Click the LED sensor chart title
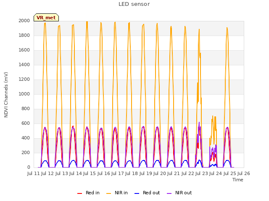The width and height of the screenshot is (269, 201). tap(134, 4)
